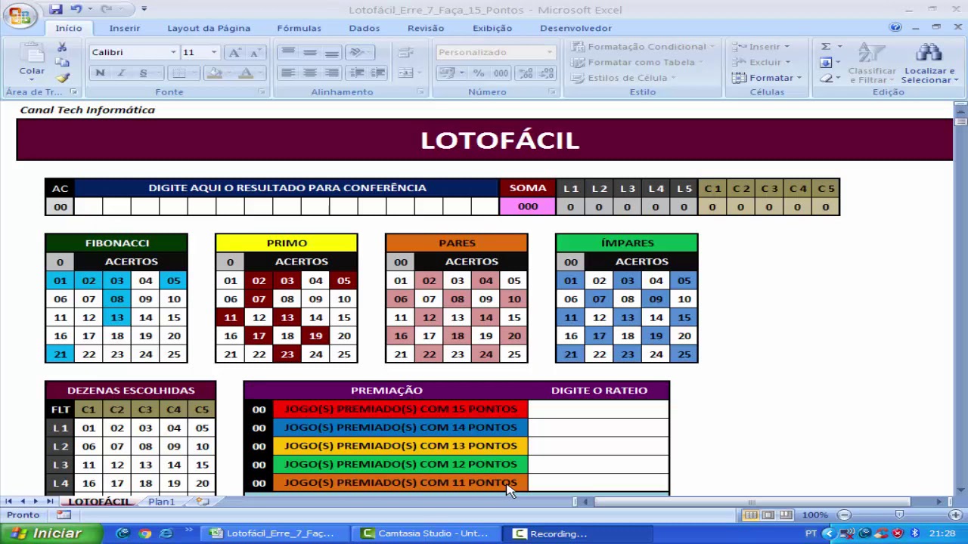Click the font color A icon
The width and height of the screenshot is (968, 544).
click(245, 73)
